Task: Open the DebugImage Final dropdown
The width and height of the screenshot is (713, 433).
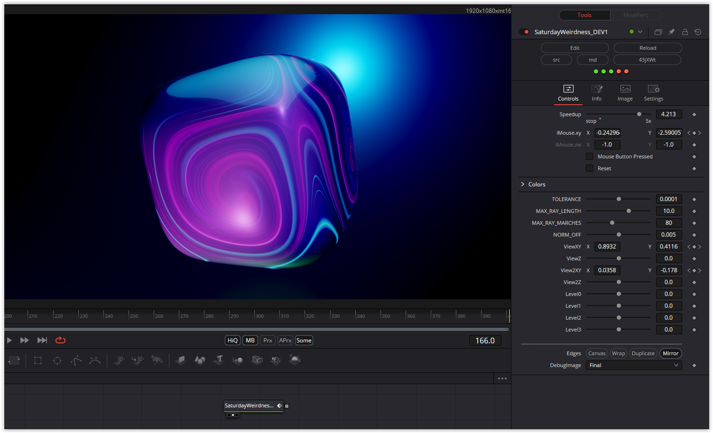Action: coord(634,365)
